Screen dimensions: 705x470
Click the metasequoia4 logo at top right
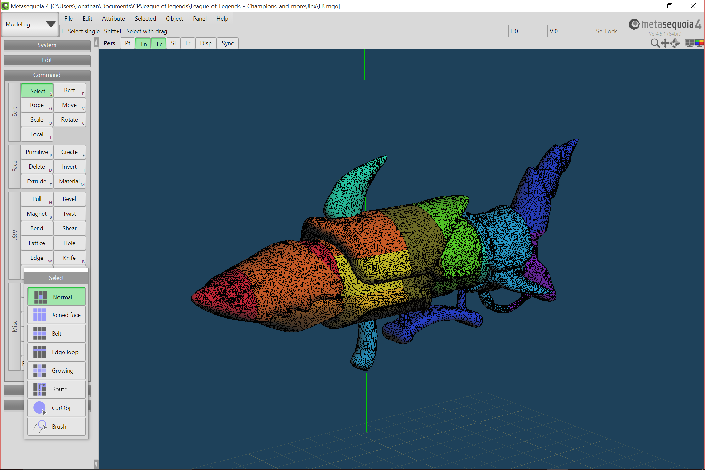[x=665, y=25]
